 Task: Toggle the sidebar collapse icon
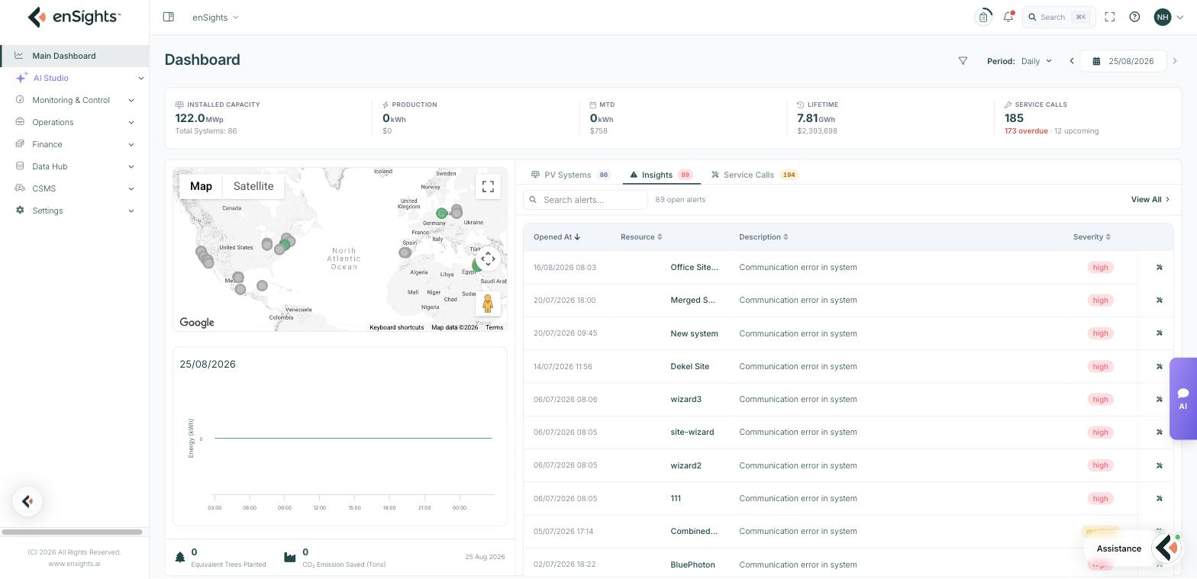tap(169, 17)
